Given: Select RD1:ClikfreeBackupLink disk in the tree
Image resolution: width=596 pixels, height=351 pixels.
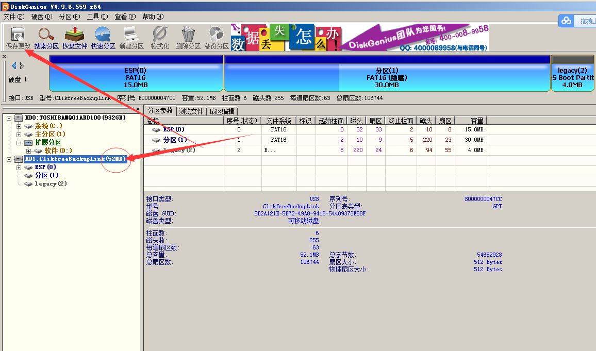Looking at the screenshot, I should (75, 159).
